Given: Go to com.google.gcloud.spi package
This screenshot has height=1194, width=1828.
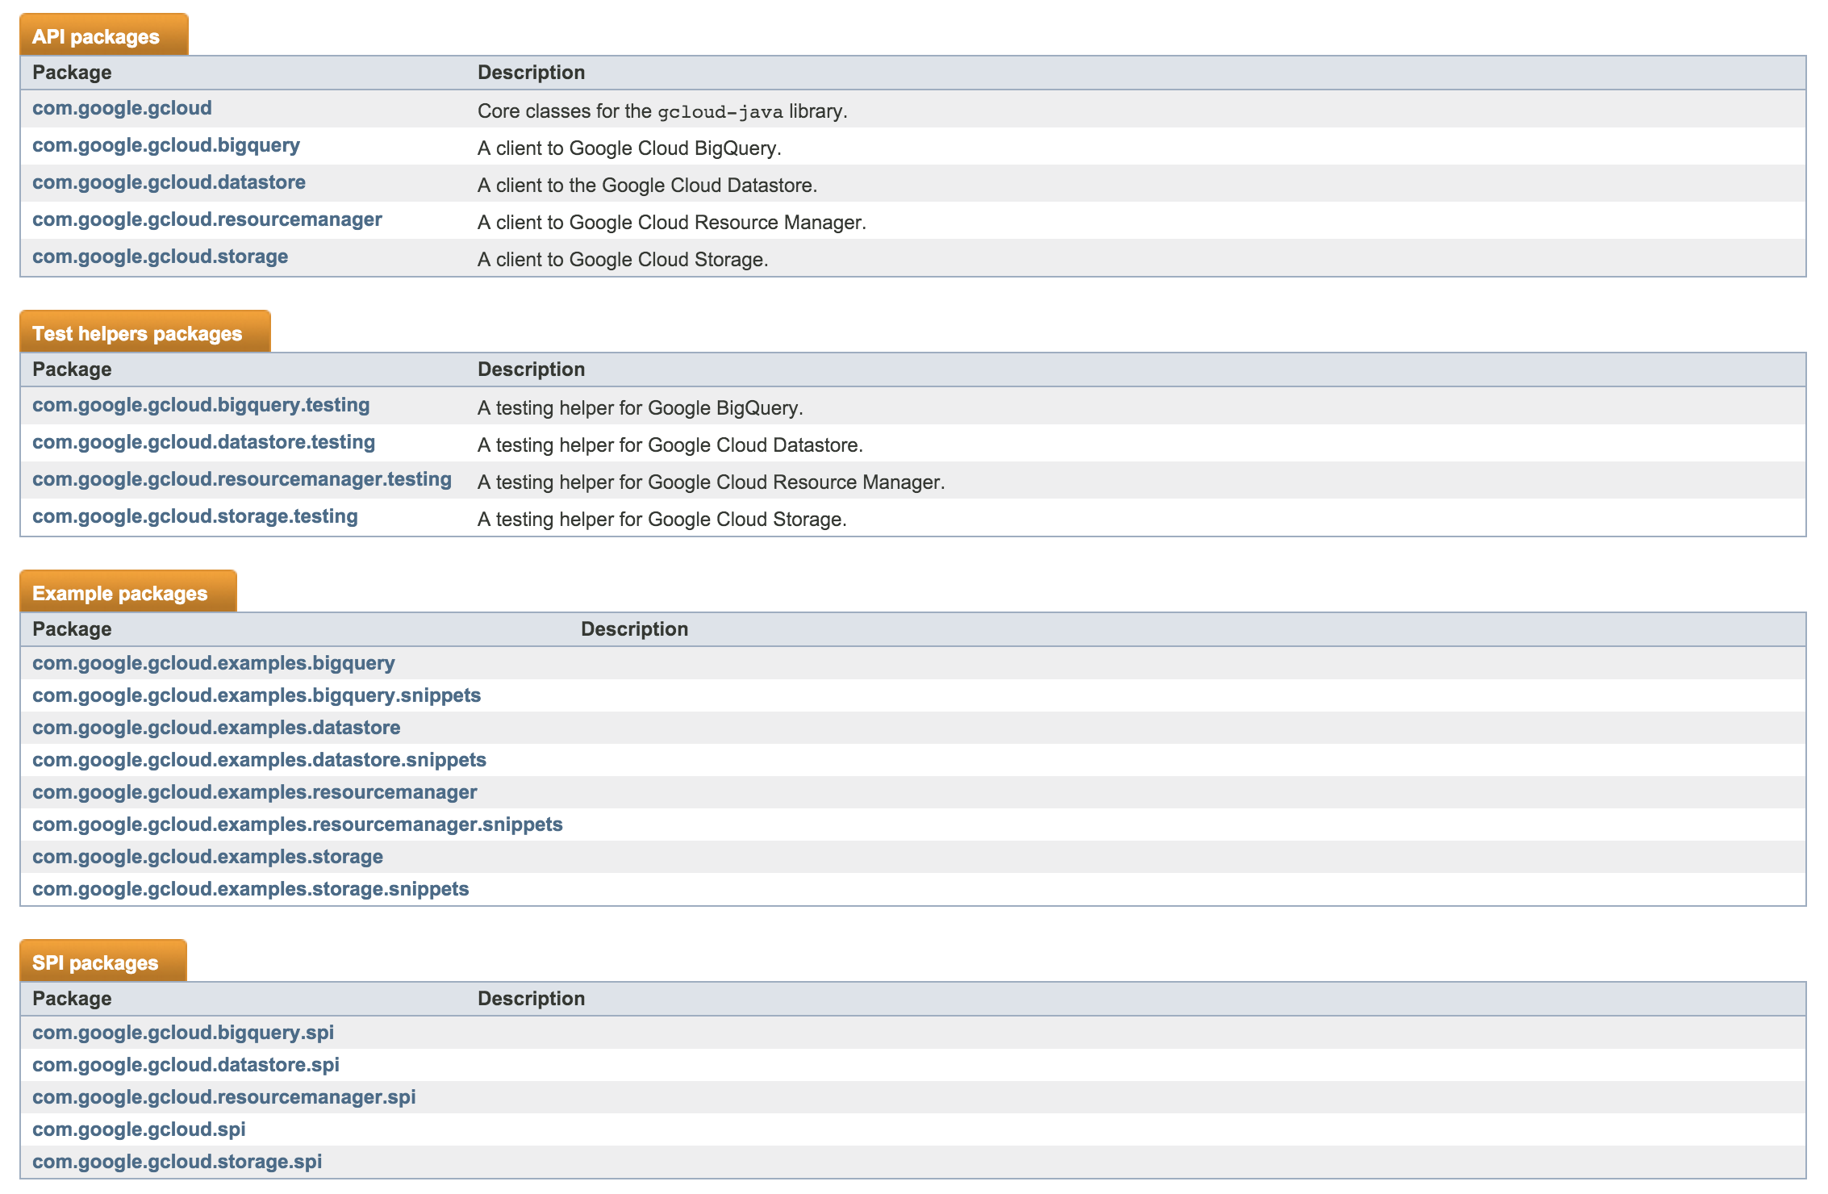Looking at the screenshot, I should 139,1129.
